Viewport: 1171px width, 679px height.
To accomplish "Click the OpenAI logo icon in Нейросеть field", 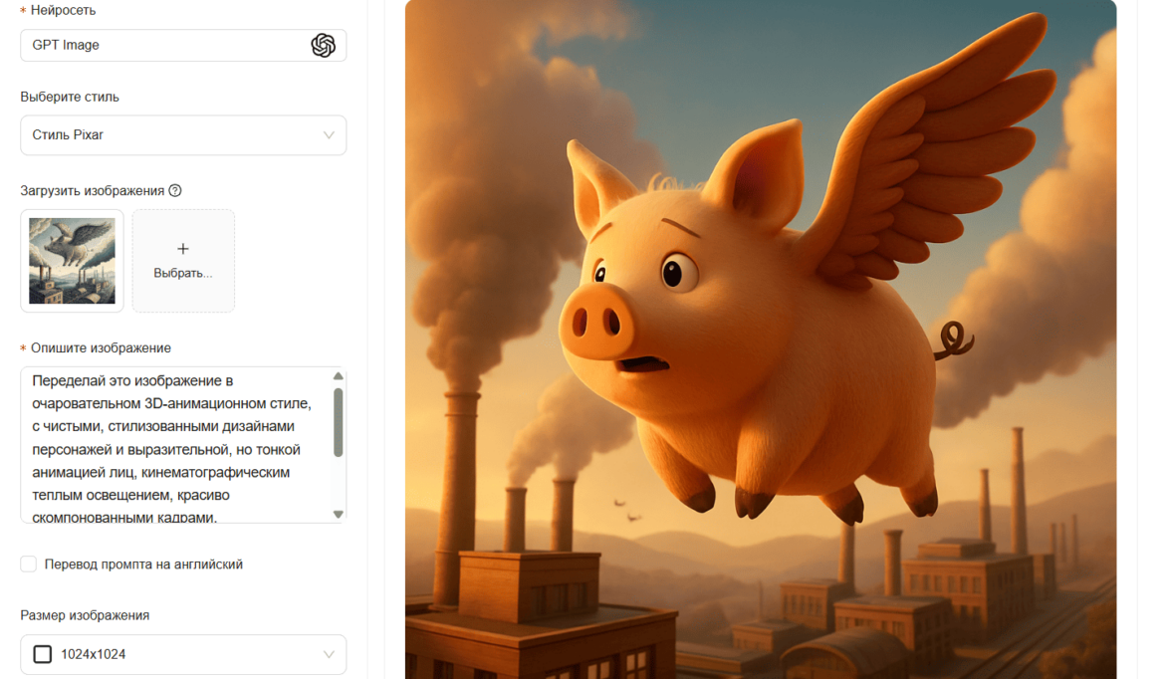I will click(324, 46).
